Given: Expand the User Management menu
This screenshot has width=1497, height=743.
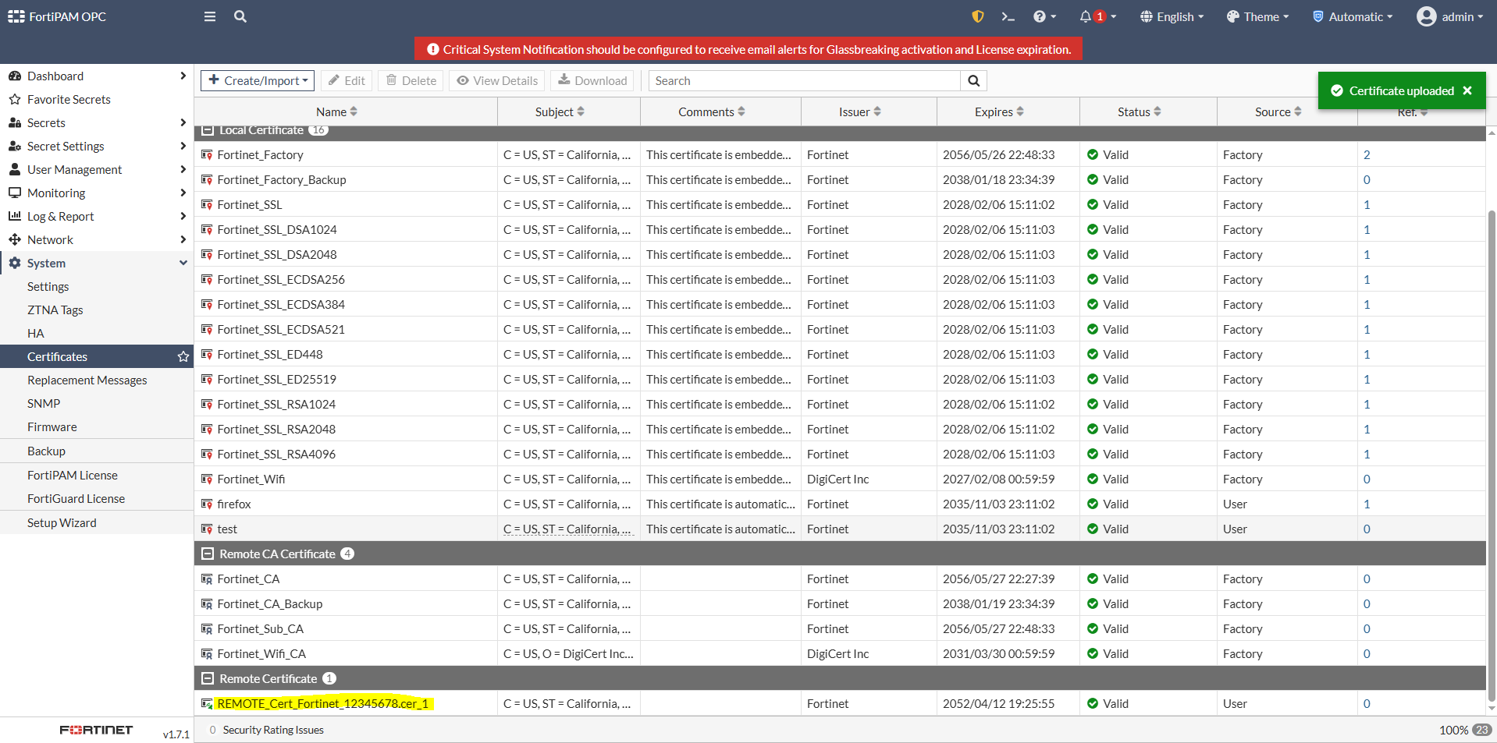Looking at the screenshot, I should (97, 169).
